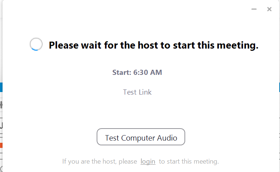Click the blue bar at the left edge

pos(1,87)
